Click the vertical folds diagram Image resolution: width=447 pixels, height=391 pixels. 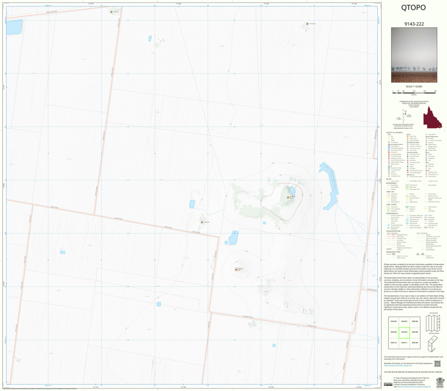tap(433, 322)
